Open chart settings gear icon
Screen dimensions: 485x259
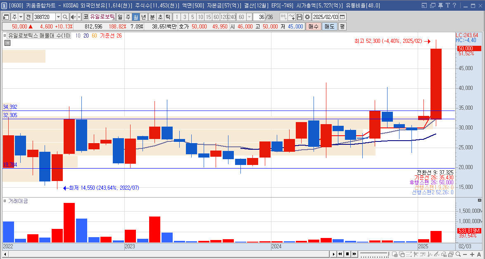coord(307,17)
